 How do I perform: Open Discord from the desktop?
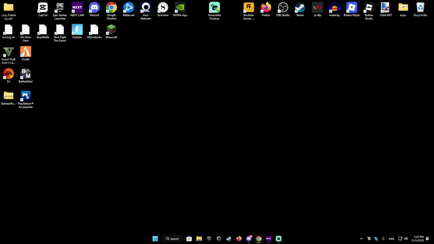[x=94, y=9]
